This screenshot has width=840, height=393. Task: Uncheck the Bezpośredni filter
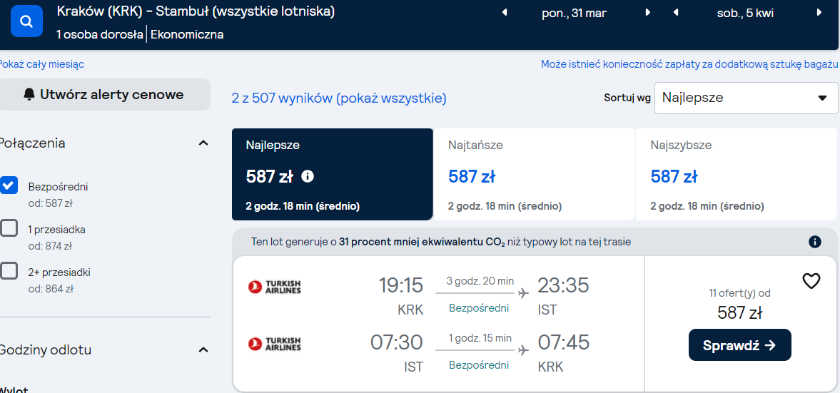click(9, 185)
